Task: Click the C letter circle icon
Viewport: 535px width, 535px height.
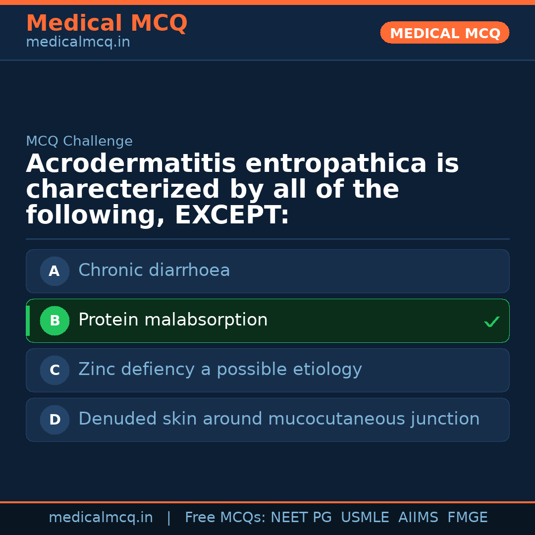Action: [54, 370]
